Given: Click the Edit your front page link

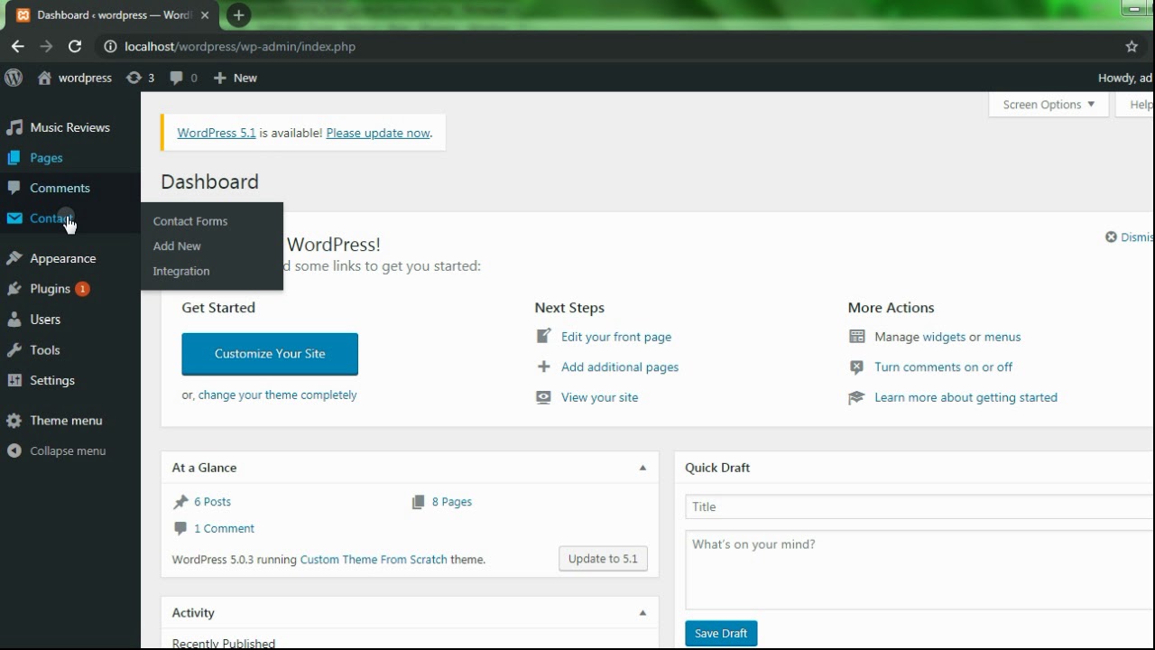Looking at the screenshot, I should click(x=616, y=337).
